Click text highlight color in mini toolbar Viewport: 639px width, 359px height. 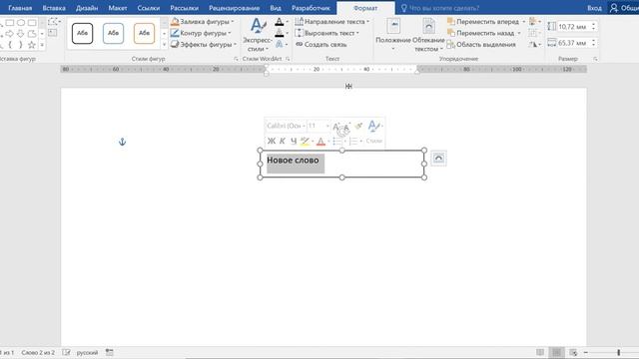tap(305, 142)
